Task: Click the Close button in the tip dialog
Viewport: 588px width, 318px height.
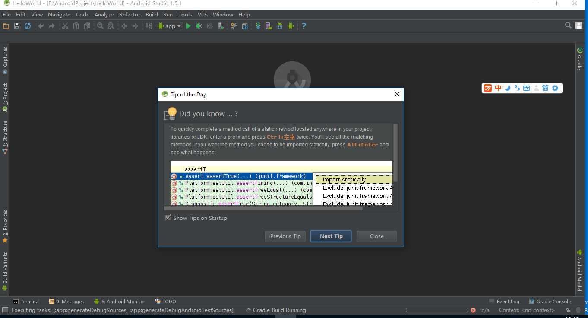Action: point(376,236)
